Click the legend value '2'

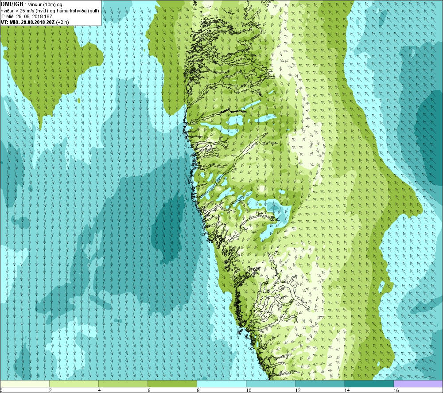tap(50, 390)
